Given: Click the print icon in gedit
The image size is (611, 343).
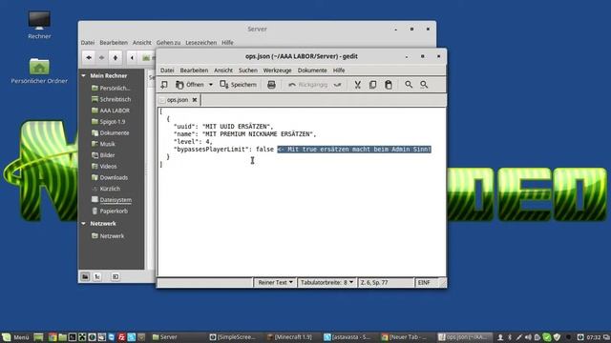Looking at the screenshot, I should (x=271, y=85).
